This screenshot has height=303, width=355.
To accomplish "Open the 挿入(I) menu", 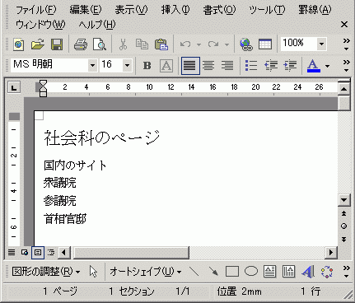I will pyautogui.click(x=175, y=10).
